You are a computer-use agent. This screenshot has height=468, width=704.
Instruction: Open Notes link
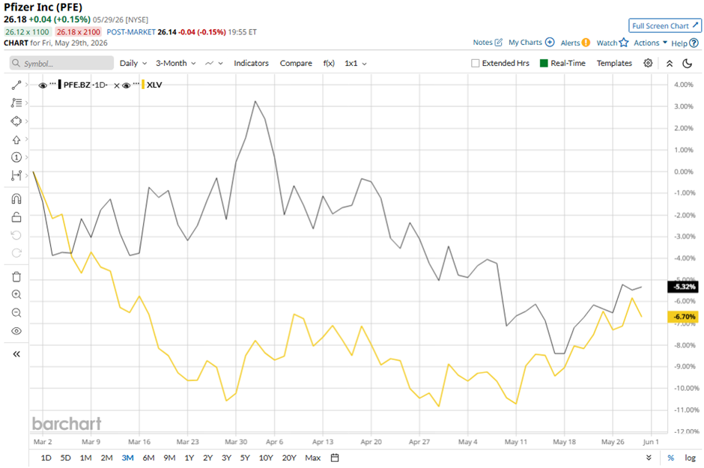488,42
